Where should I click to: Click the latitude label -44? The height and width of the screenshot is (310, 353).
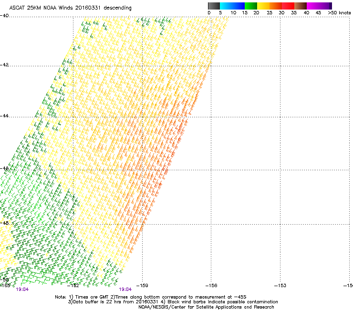tap(4, 116)
